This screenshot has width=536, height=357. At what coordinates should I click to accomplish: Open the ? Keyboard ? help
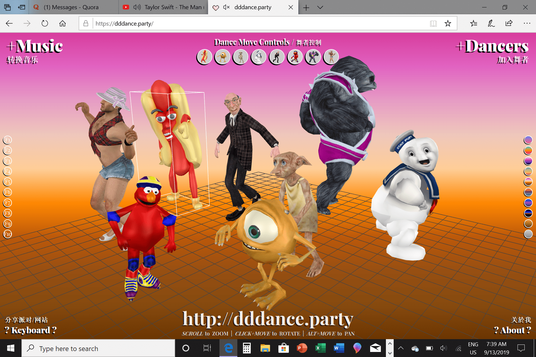31,330
